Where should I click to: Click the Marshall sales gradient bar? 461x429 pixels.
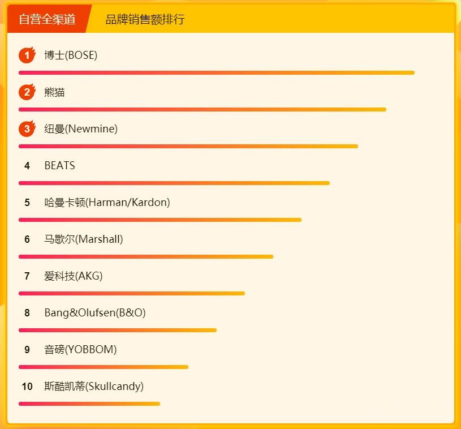tap(146, 256)
